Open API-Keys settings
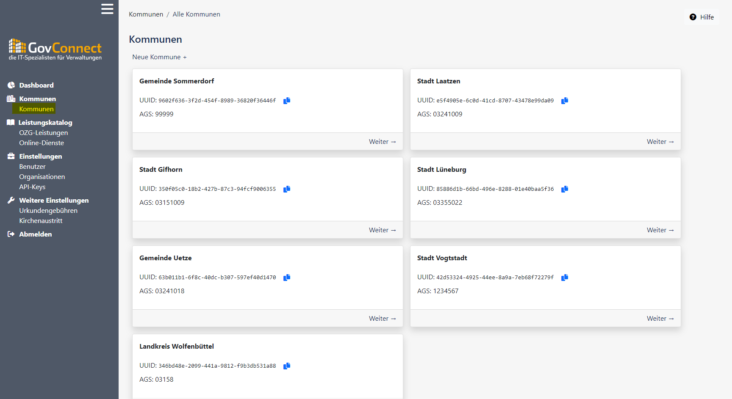 pos(32,187)
